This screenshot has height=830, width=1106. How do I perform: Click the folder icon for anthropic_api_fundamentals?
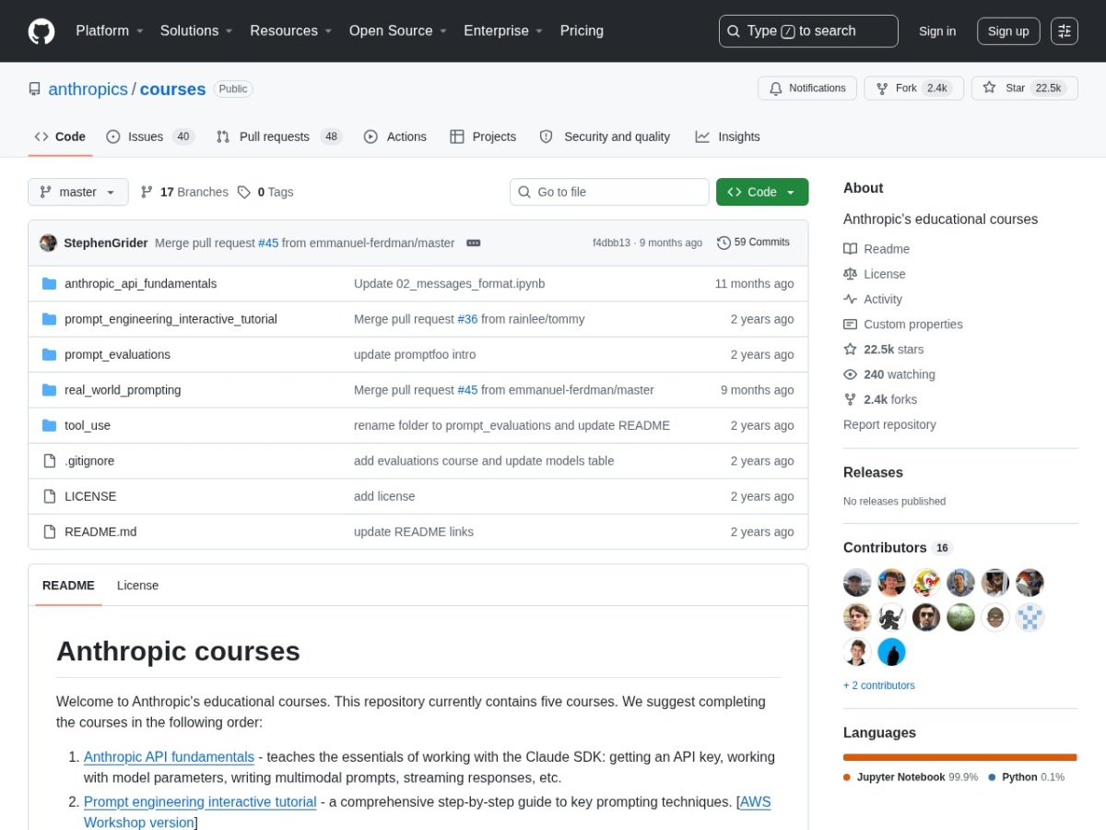coord(49,284)
